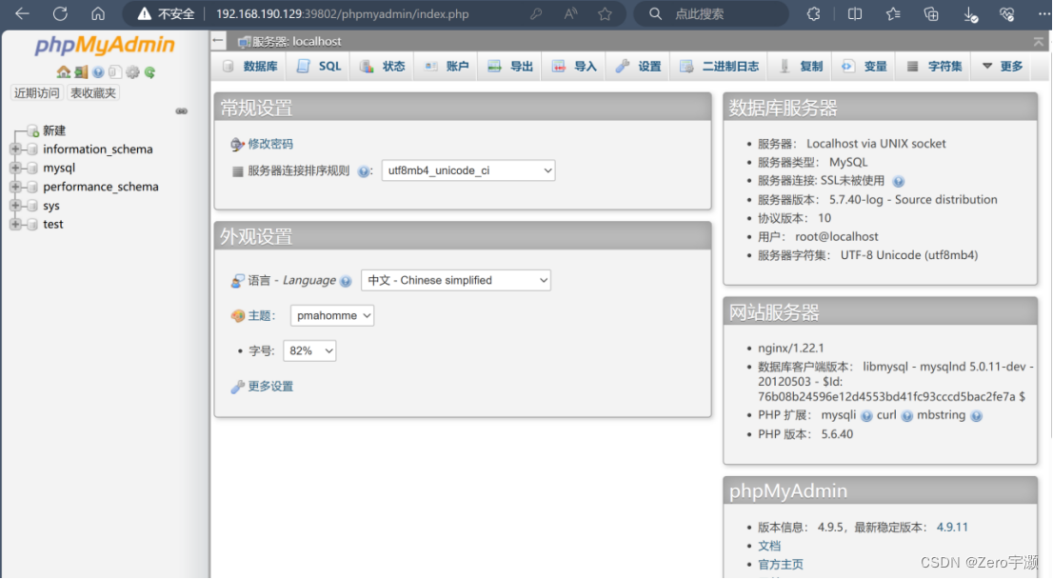Open font size 82% dropdown

pos(309,350)
